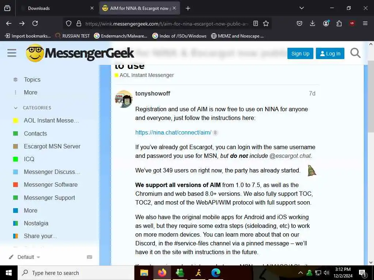Open the MessengerGeek search magnifier

(355, 53)
